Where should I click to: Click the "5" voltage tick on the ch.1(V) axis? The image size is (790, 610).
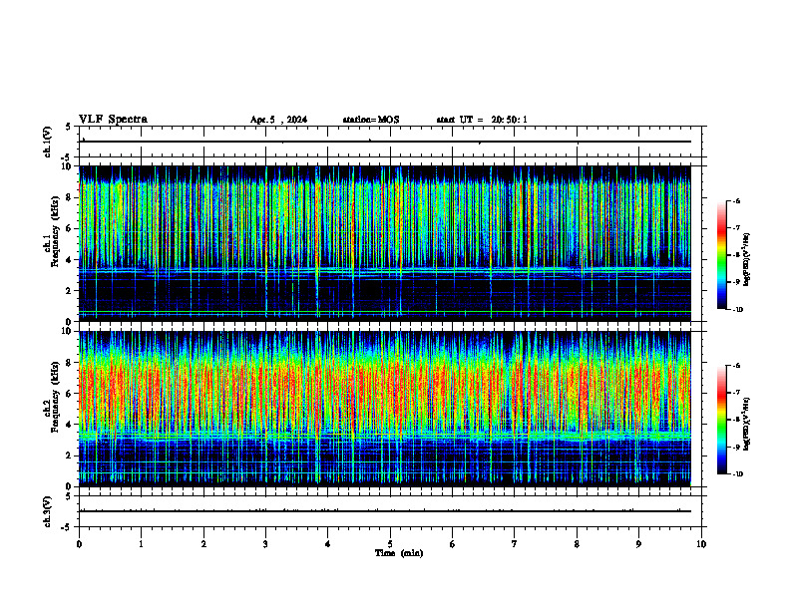[69, 128]
